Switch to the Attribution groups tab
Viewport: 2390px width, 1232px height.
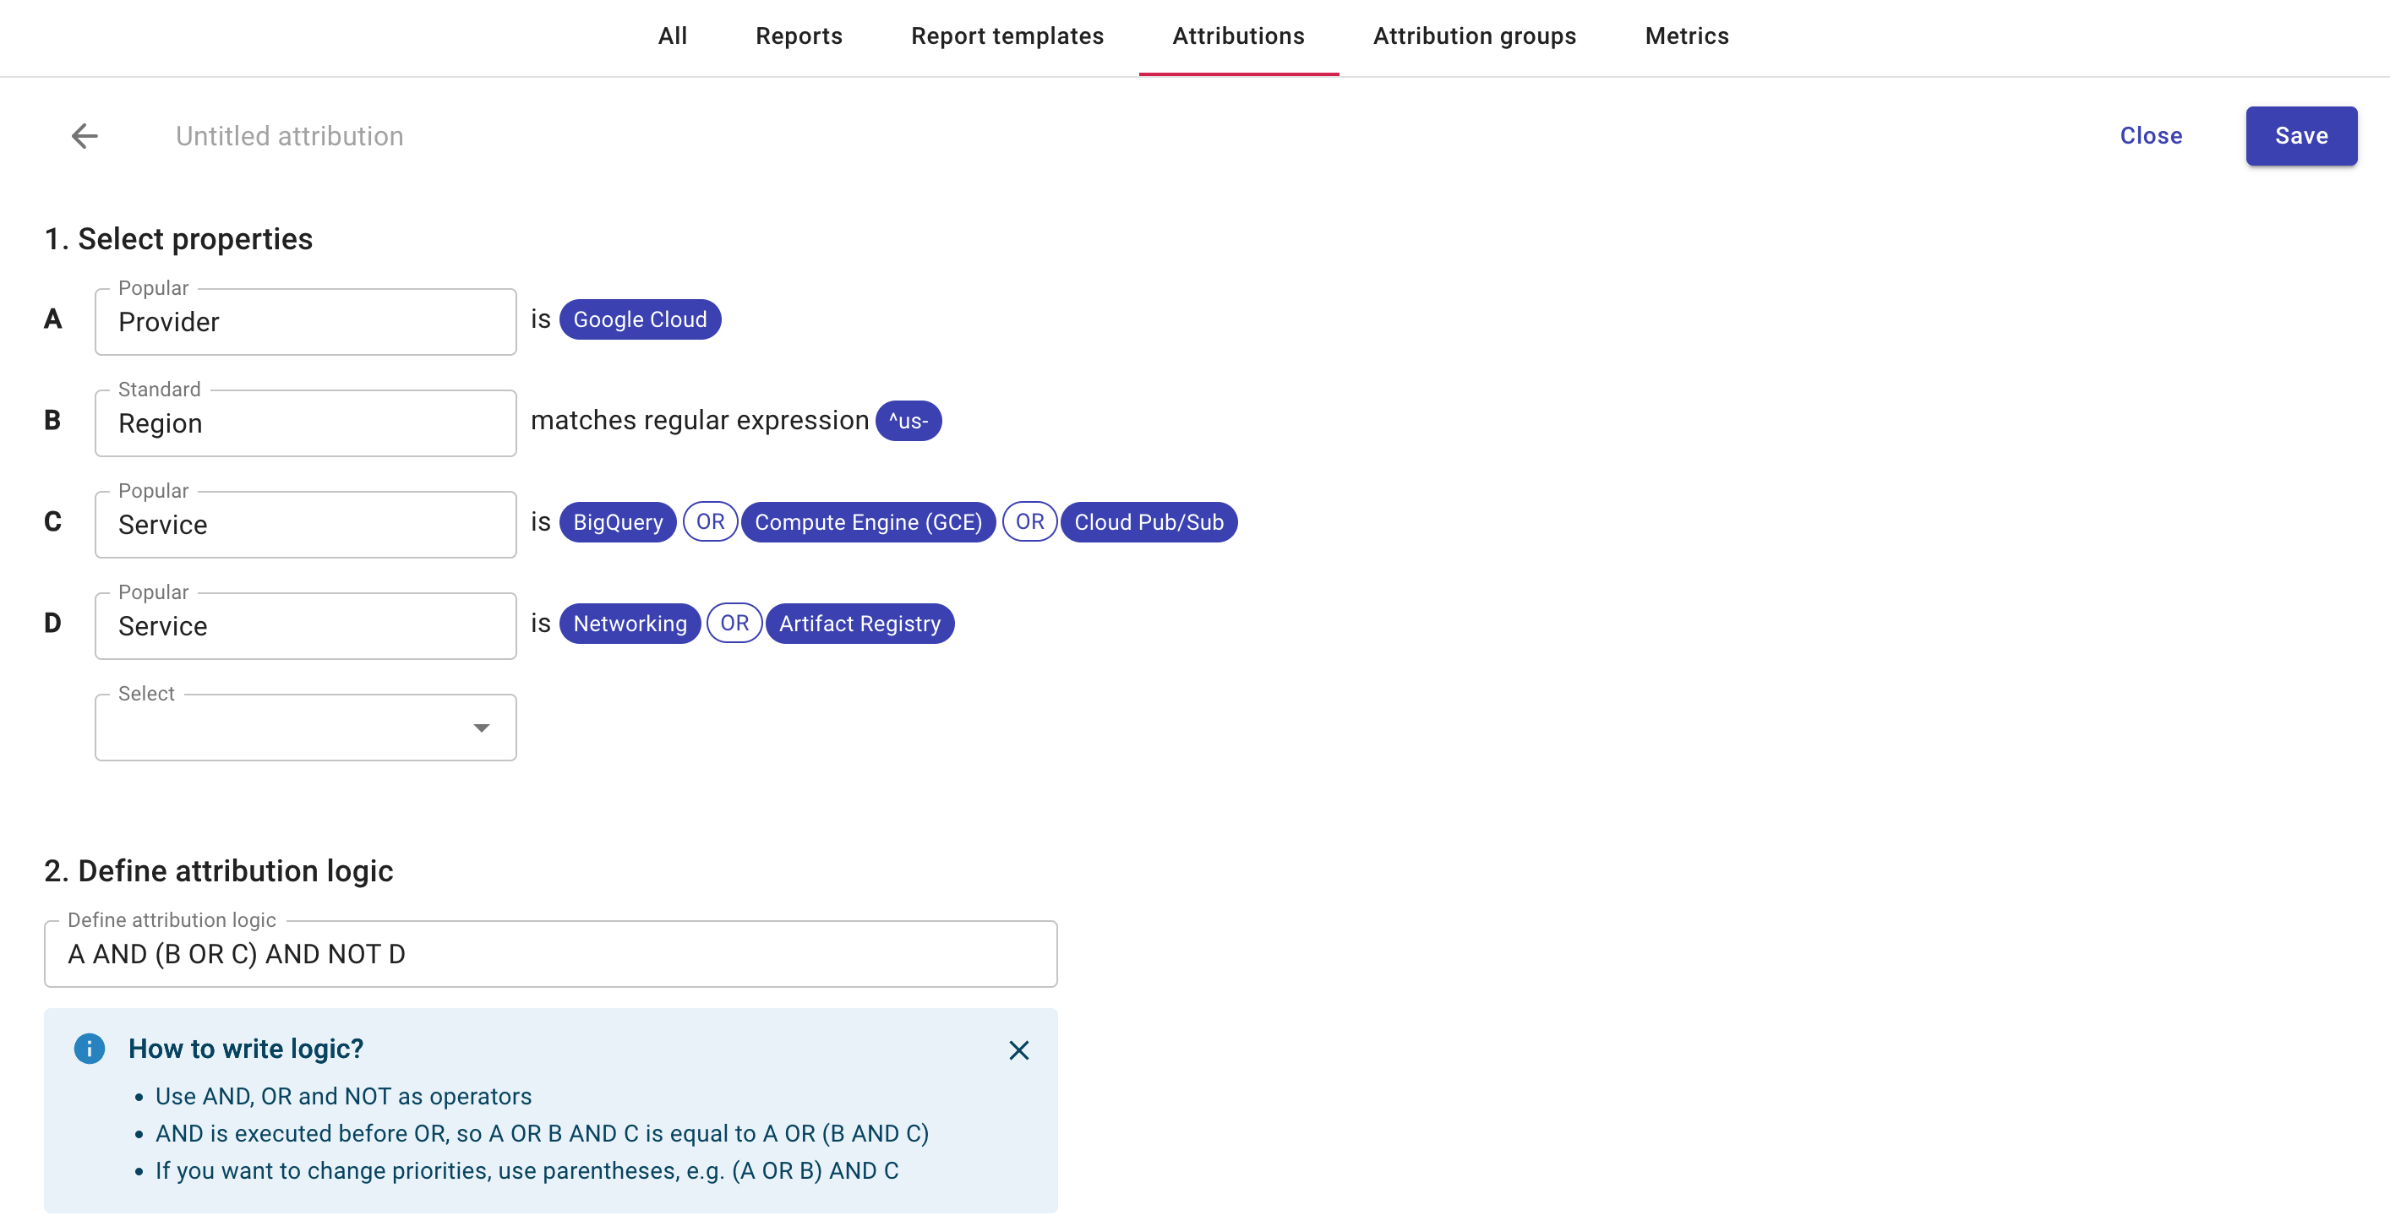click(1476, 35)
